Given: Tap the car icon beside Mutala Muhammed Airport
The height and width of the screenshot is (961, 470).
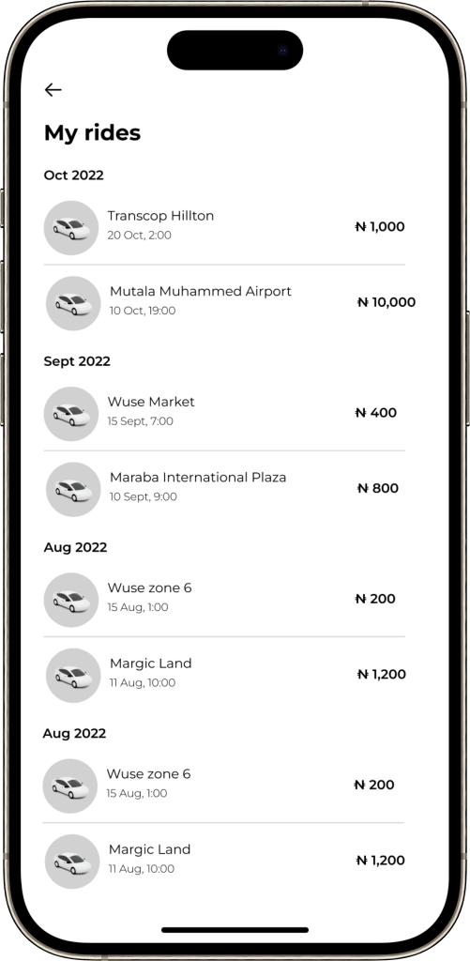Looking at the screenshot, I should tap(73, 303).
